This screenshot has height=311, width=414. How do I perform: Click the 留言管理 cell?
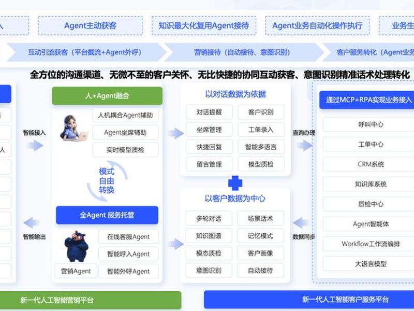coord(209,164)
